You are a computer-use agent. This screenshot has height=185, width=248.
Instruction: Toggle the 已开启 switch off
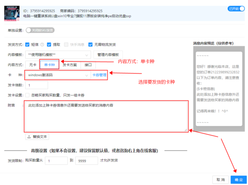[x=236, y=9]
